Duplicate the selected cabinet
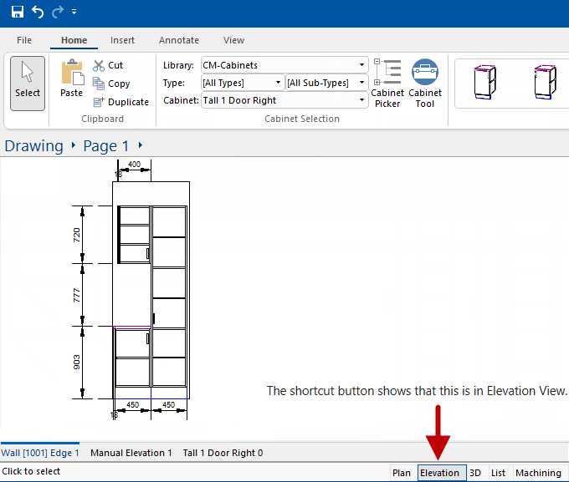 [x=120, y=102]
